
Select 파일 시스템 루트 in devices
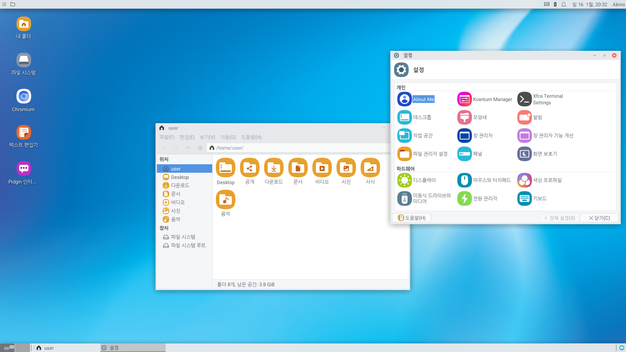click(188, 245)
